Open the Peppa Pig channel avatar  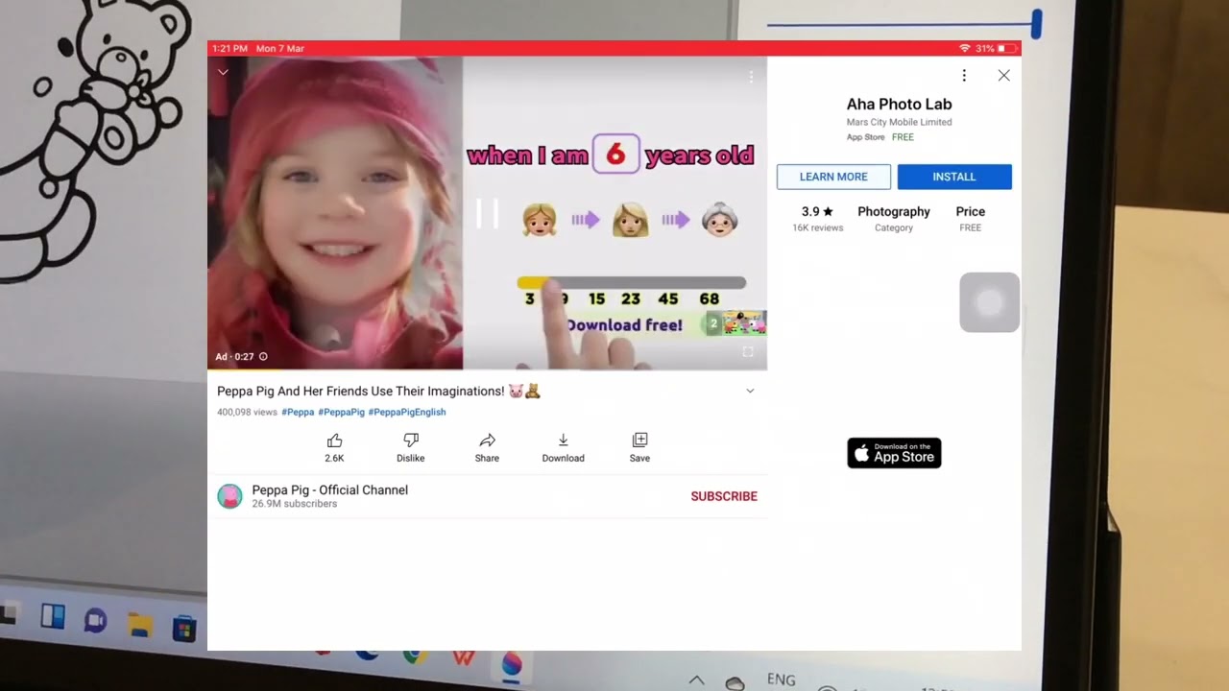(x=229, y=496)
